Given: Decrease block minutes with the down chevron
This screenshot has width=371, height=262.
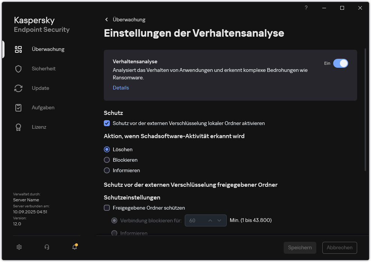Looking at the screenshot, I should coord(220,220).
